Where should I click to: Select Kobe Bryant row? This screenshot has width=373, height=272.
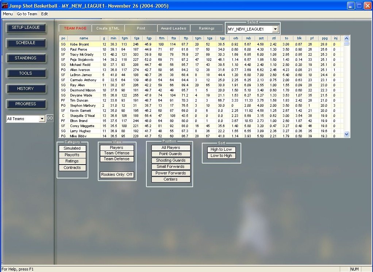pyautogui.click(x=201, y=44)
